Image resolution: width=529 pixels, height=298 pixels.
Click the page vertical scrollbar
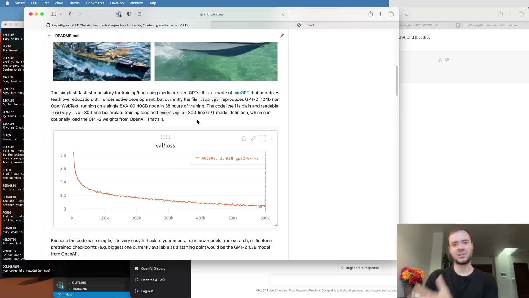pyautogui.click(x=397, y=81)
